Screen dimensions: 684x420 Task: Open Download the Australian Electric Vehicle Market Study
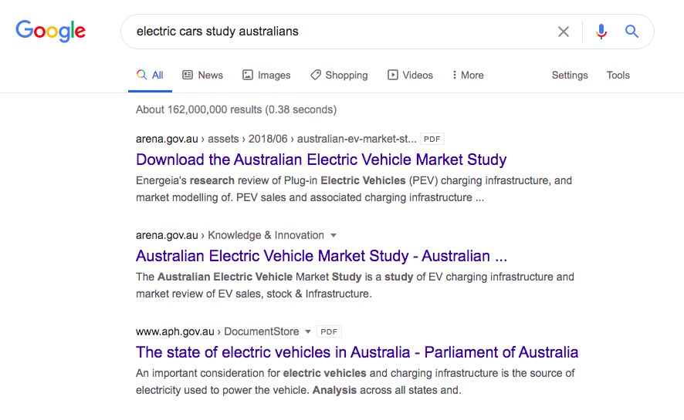[x=321, y=160]
